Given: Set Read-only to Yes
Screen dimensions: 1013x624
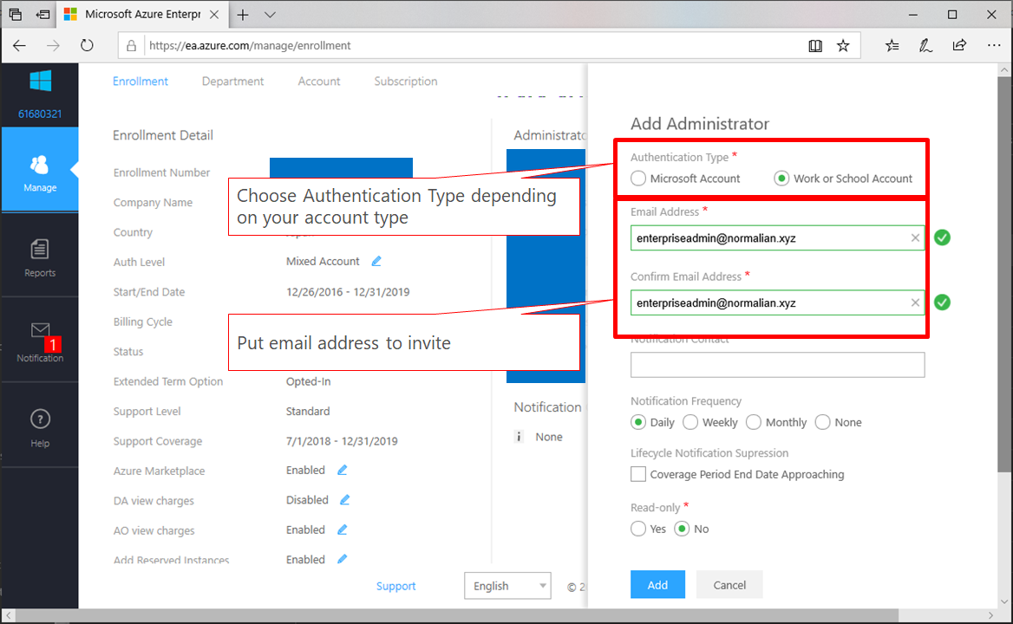Looking at the screenshot, I should coord(638,530).
